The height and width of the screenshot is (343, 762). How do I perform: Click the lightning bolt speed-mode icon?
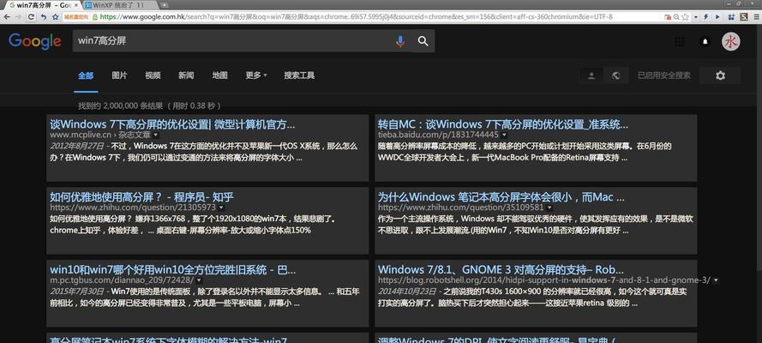[x=706, y=16]
